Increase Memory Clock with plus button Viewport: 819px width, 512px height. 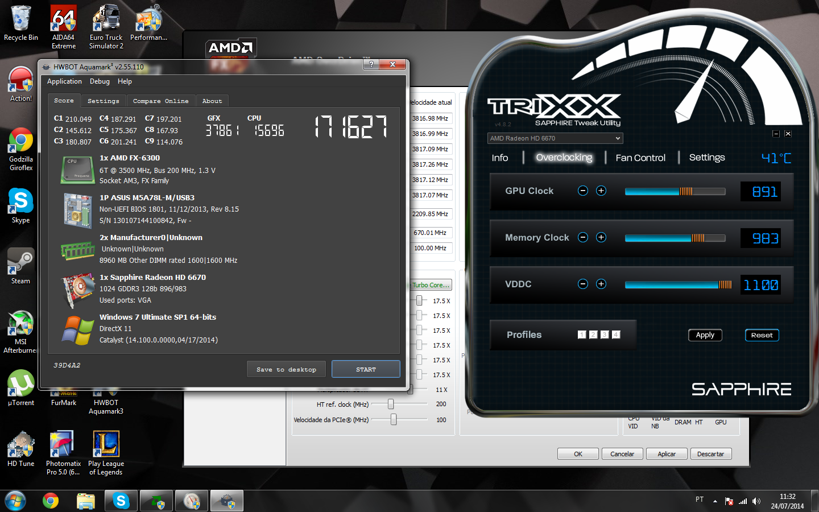coord(601,237)
